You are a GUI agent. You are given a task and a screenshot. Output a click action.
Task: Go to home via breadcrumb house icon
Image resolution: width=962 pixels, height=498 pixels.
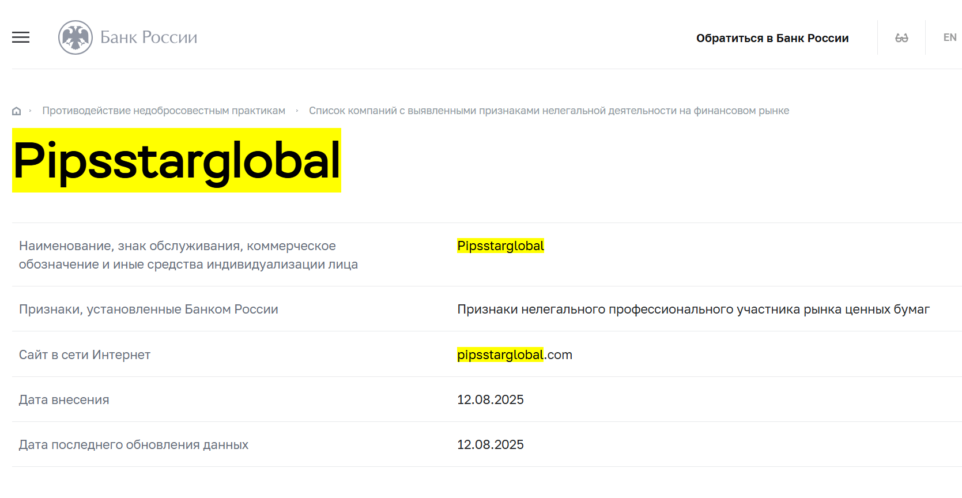pos(17,111)
